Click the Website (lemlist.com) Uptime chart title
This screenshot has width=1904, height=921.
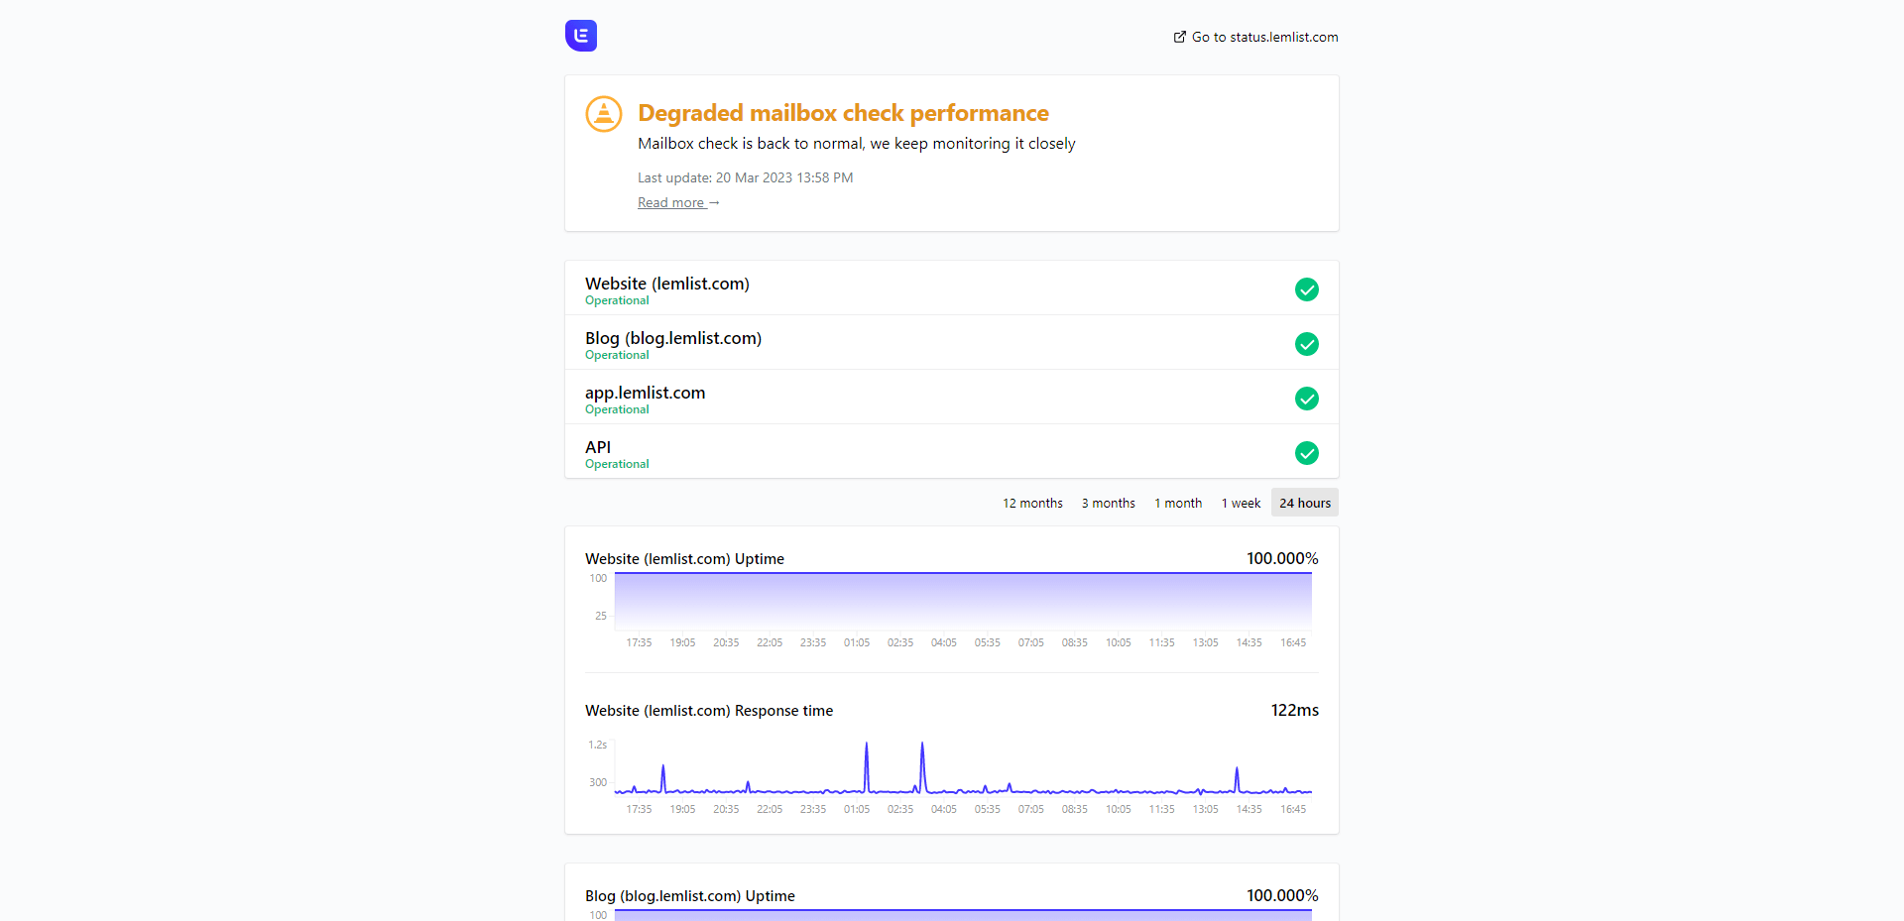pyautogui.click(x=684, y=559)
